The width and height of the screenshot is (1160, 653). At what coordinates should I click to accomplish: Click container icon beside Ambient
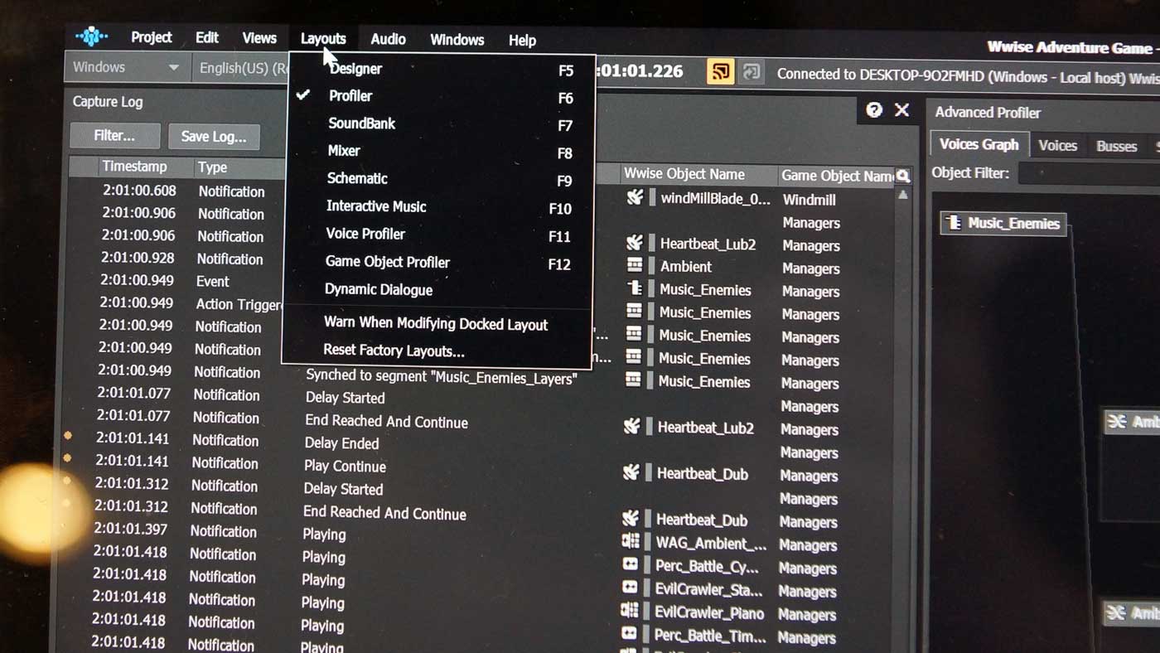tap(635, 266)
